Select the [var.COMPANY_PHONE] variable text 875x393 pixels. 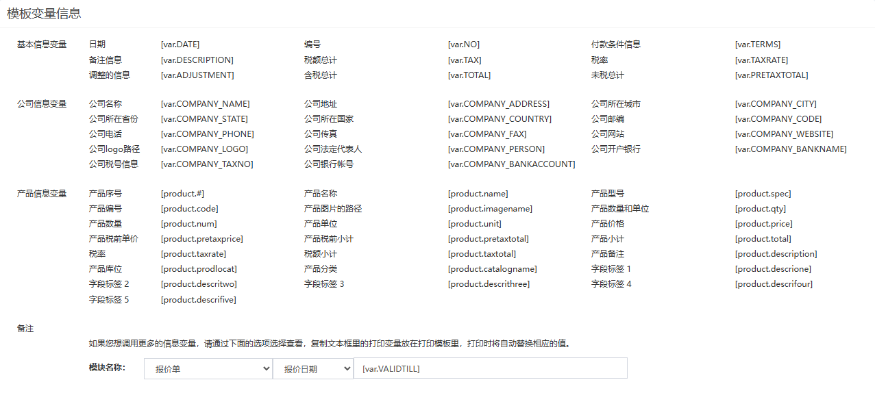pyautogui.click(x=208, y=134)
